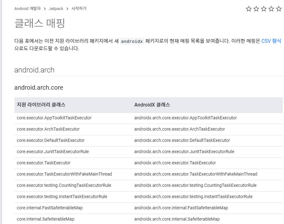Rate the page with the first star

pos(249,9)
